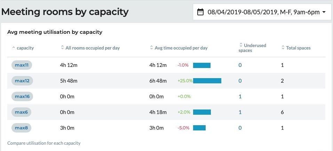
Task: Click the calendar icon in date picker
Action: point(200,12)
